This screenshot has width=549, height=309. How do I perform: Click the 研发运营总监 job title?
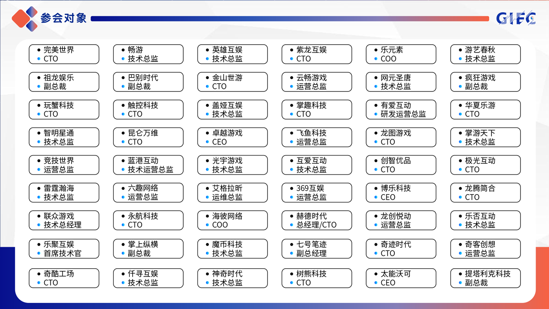[x=403, y=114]
